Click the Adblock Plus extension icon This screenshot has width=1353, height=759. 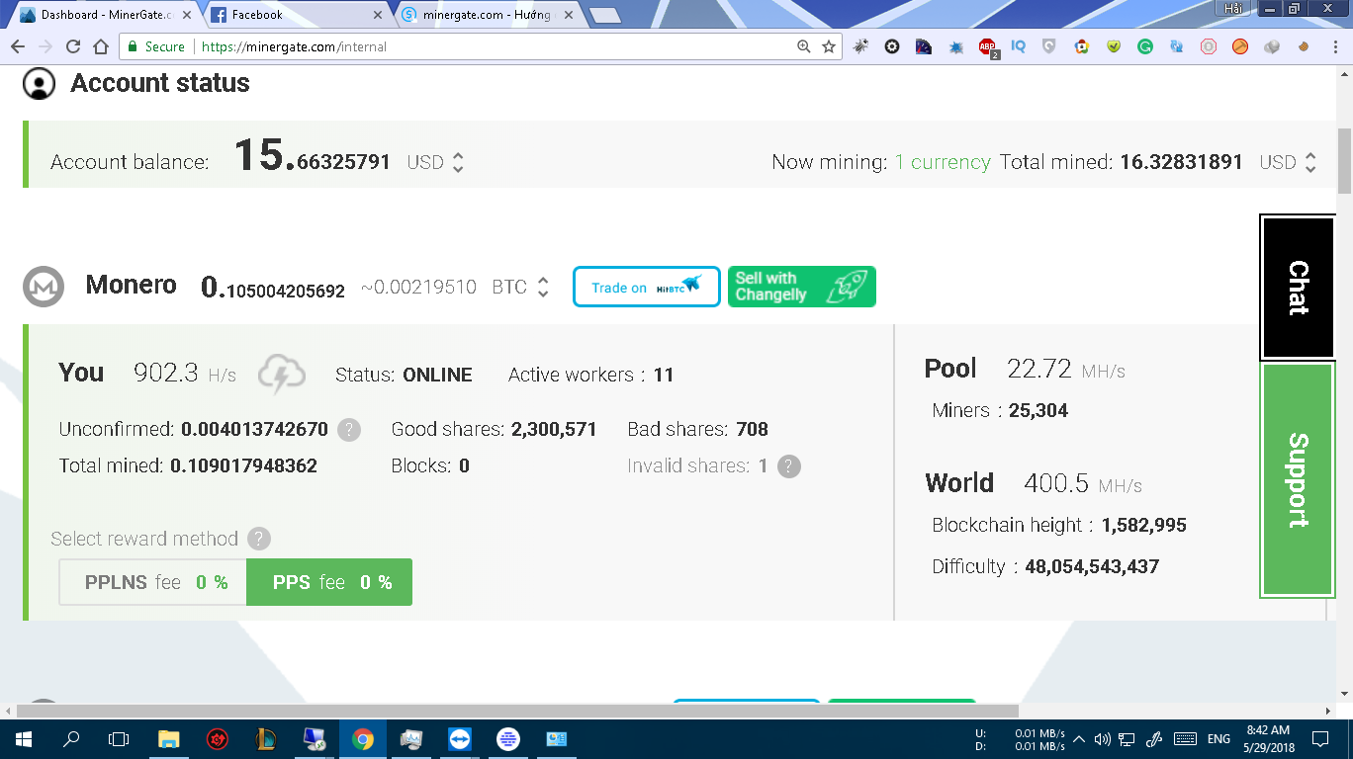[x=988, y=46]
